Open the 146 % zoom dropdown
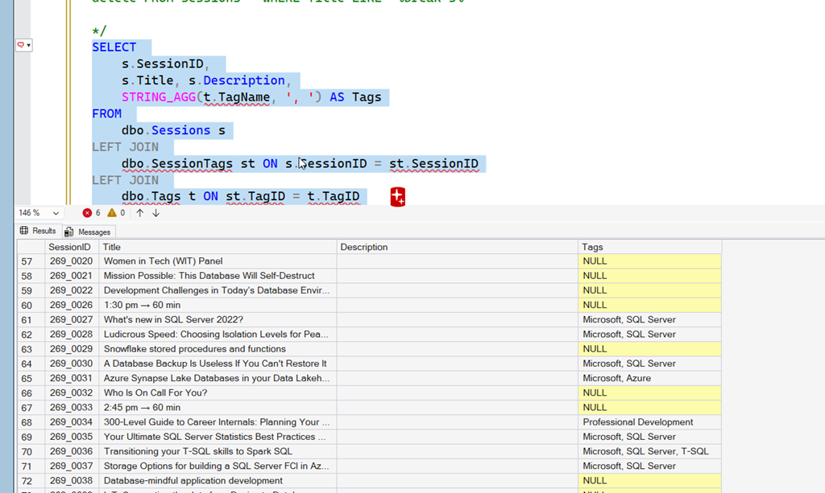 click(56, 213)
